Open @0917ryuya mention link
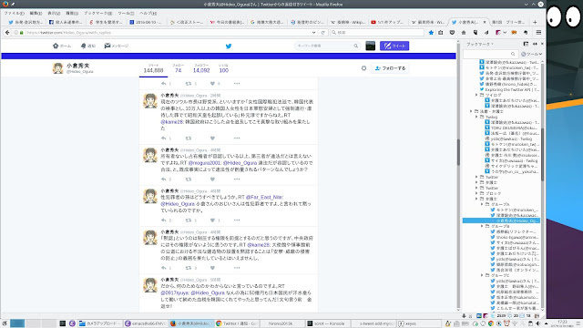The image size is (583, 328). (175, 292)
